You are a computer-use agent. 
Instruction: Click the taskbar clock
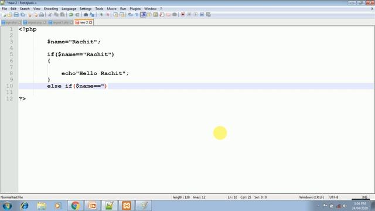point(360,206)
